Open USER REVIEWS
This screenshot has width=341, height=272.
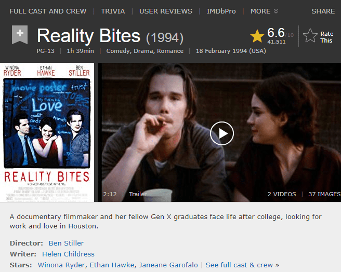pyautogui.click(x=166, y=11)
